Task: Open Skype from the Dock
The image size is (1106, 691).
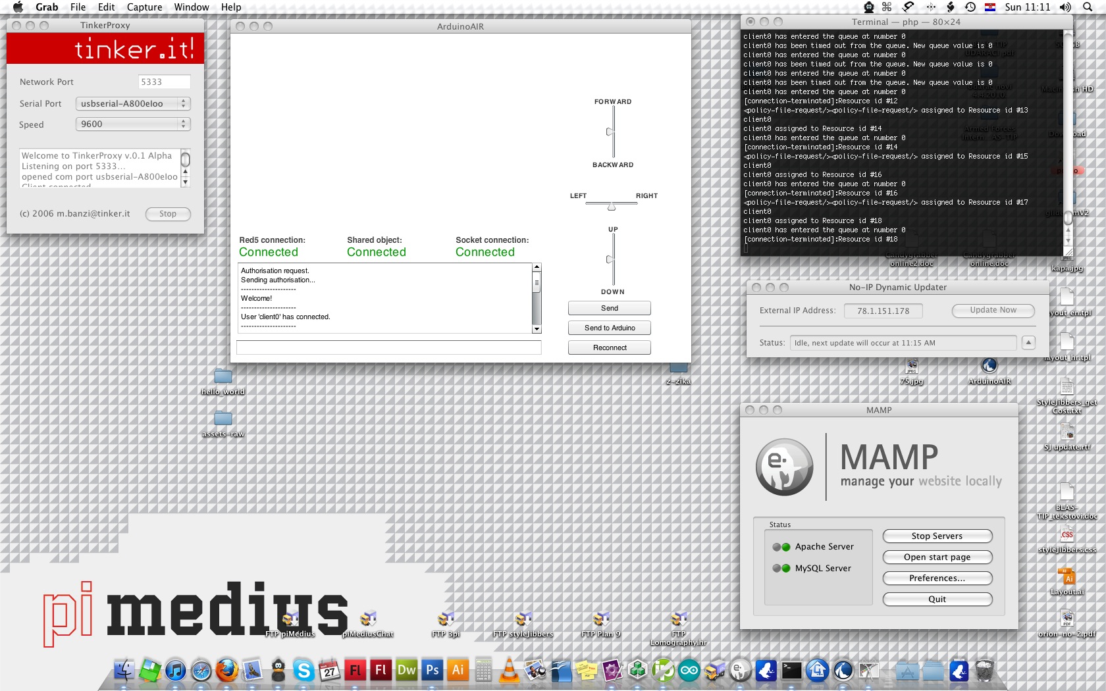Action: (303, 671)
